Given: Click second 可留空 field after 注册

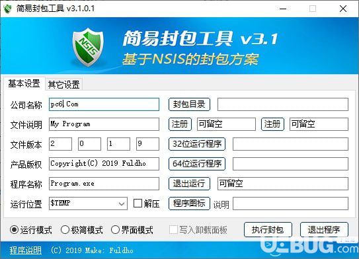Looking at the screenshot, I should click(319, 124).
